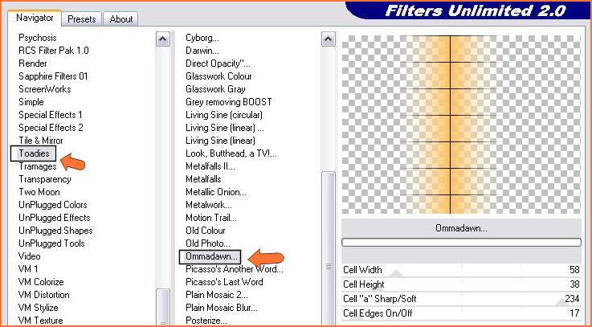
Task: Click the filter preview image
Action: click(461, 125)
